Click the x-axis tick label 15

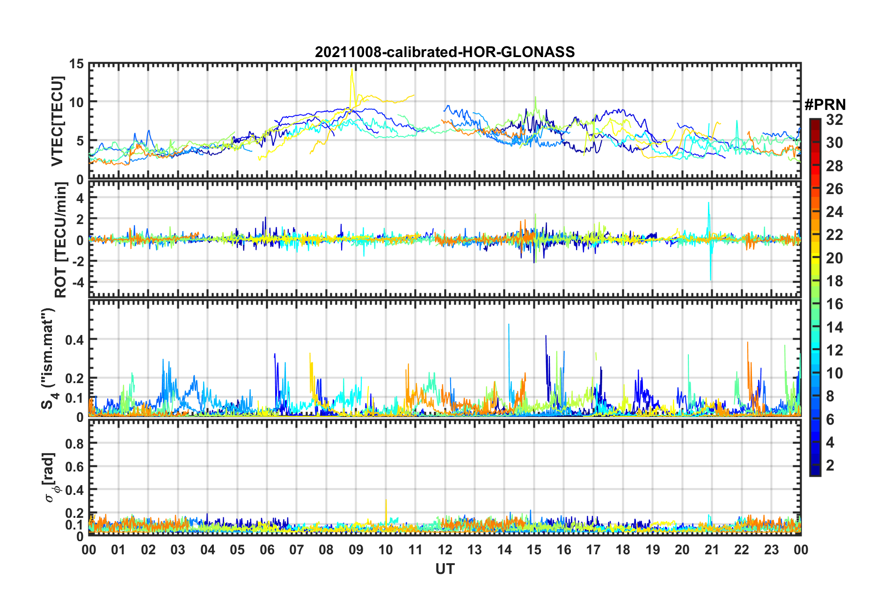[533, 550]
